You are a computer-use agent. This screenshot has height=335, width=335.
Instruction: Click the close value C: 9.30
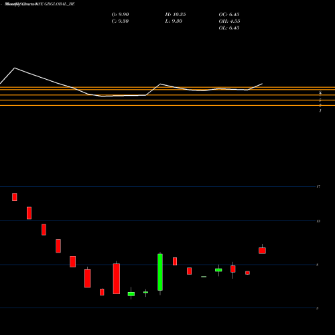click(x=120, y=21)
